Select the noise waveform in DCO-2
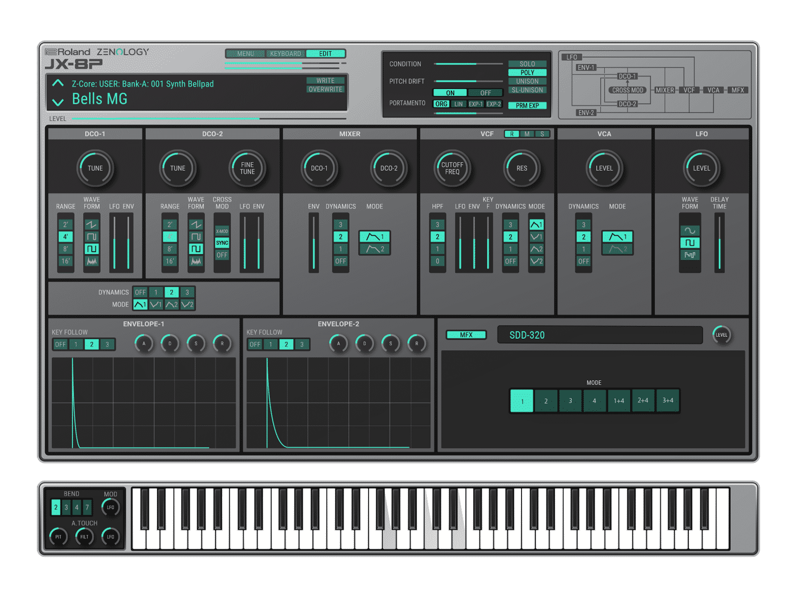 tap(196, 261)
